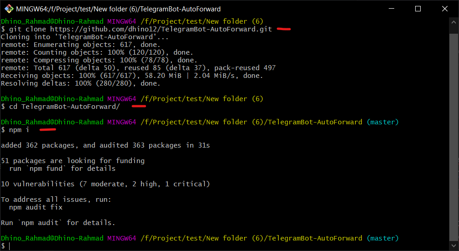
Task: Maximize the MINGW64 terminal window
Action: (417, 9)
